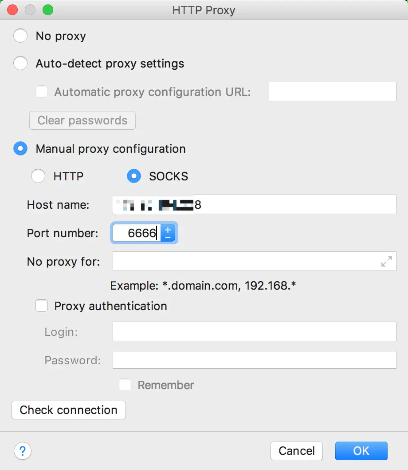Switch proxy type to HTTP
This screenshot has height=470, width=408.
coord(38,176)
